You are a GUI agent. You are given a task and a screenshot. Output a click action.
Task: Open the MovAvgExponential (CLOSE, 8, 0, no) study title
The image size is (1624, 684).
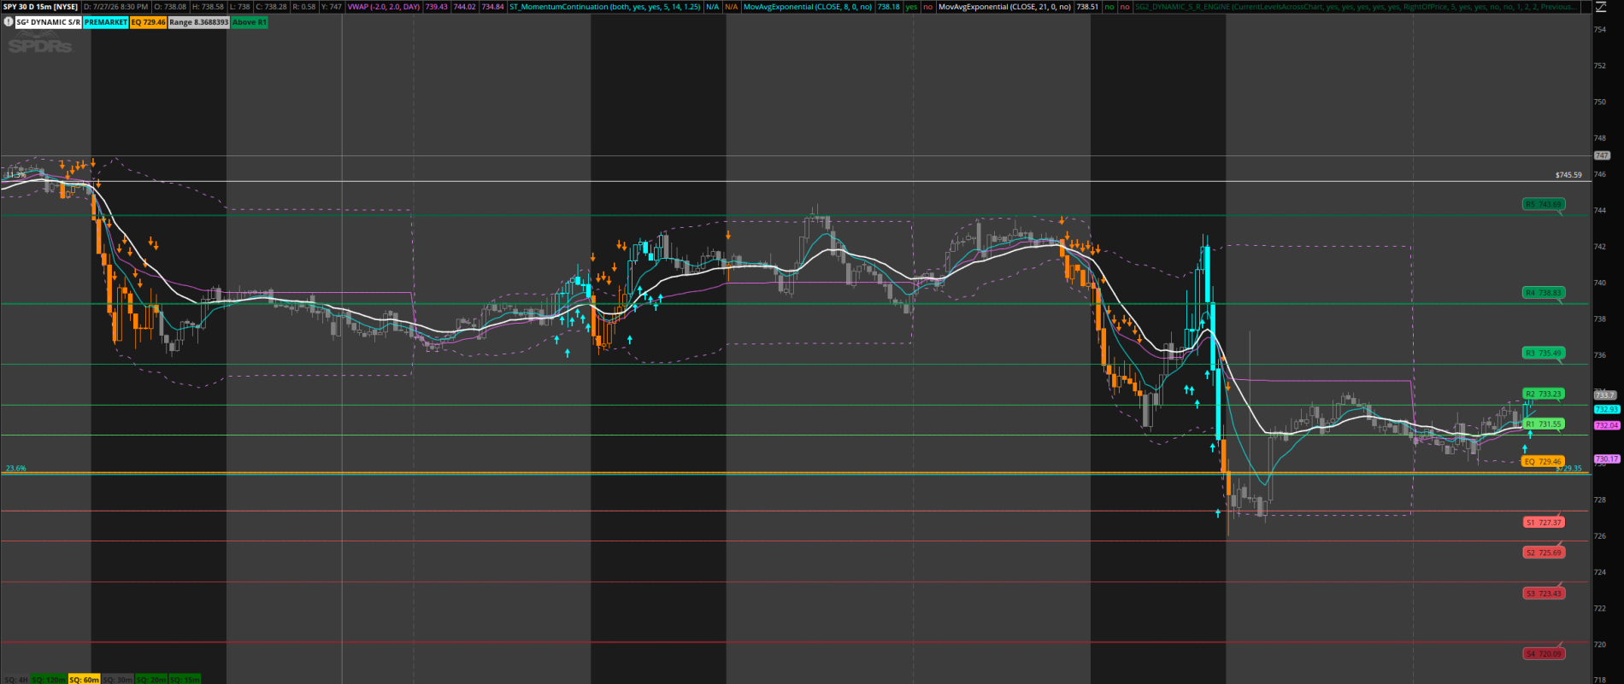[x=808, y=7]
